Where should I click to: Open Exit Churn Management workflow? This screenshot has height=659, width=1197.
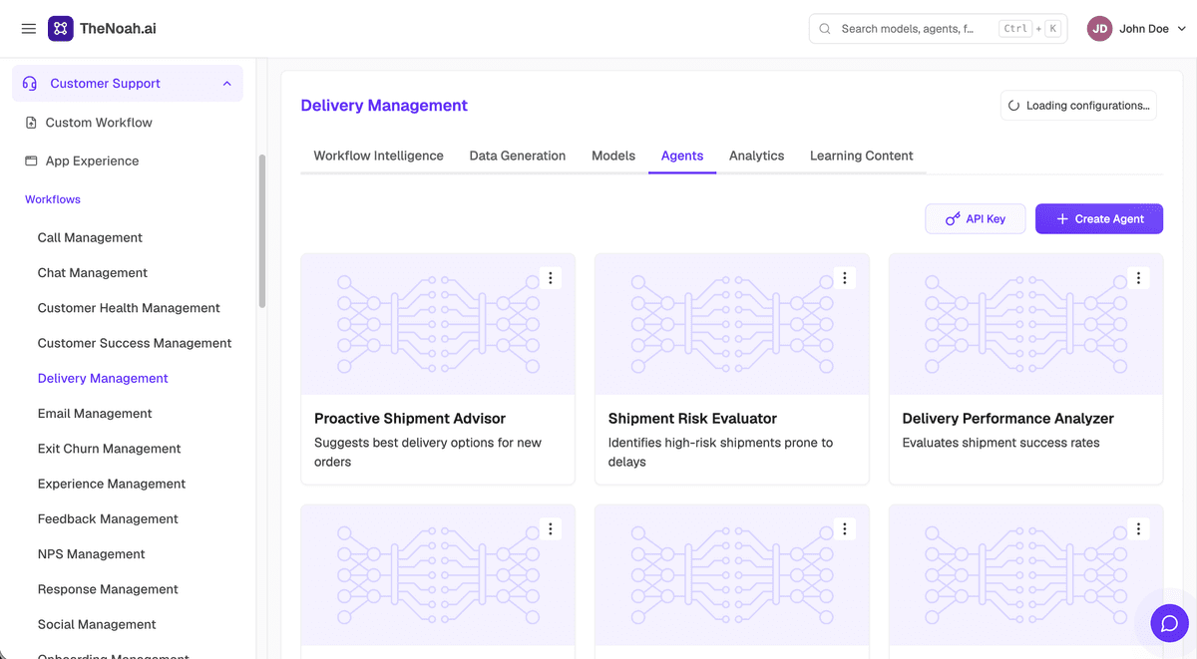110,449
